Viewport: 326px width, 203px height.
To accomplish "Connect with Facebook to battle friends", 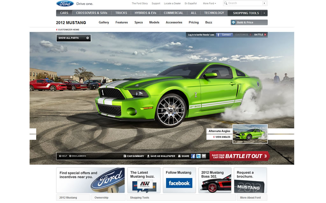I will pyautogui.click(x=224, y=35).
